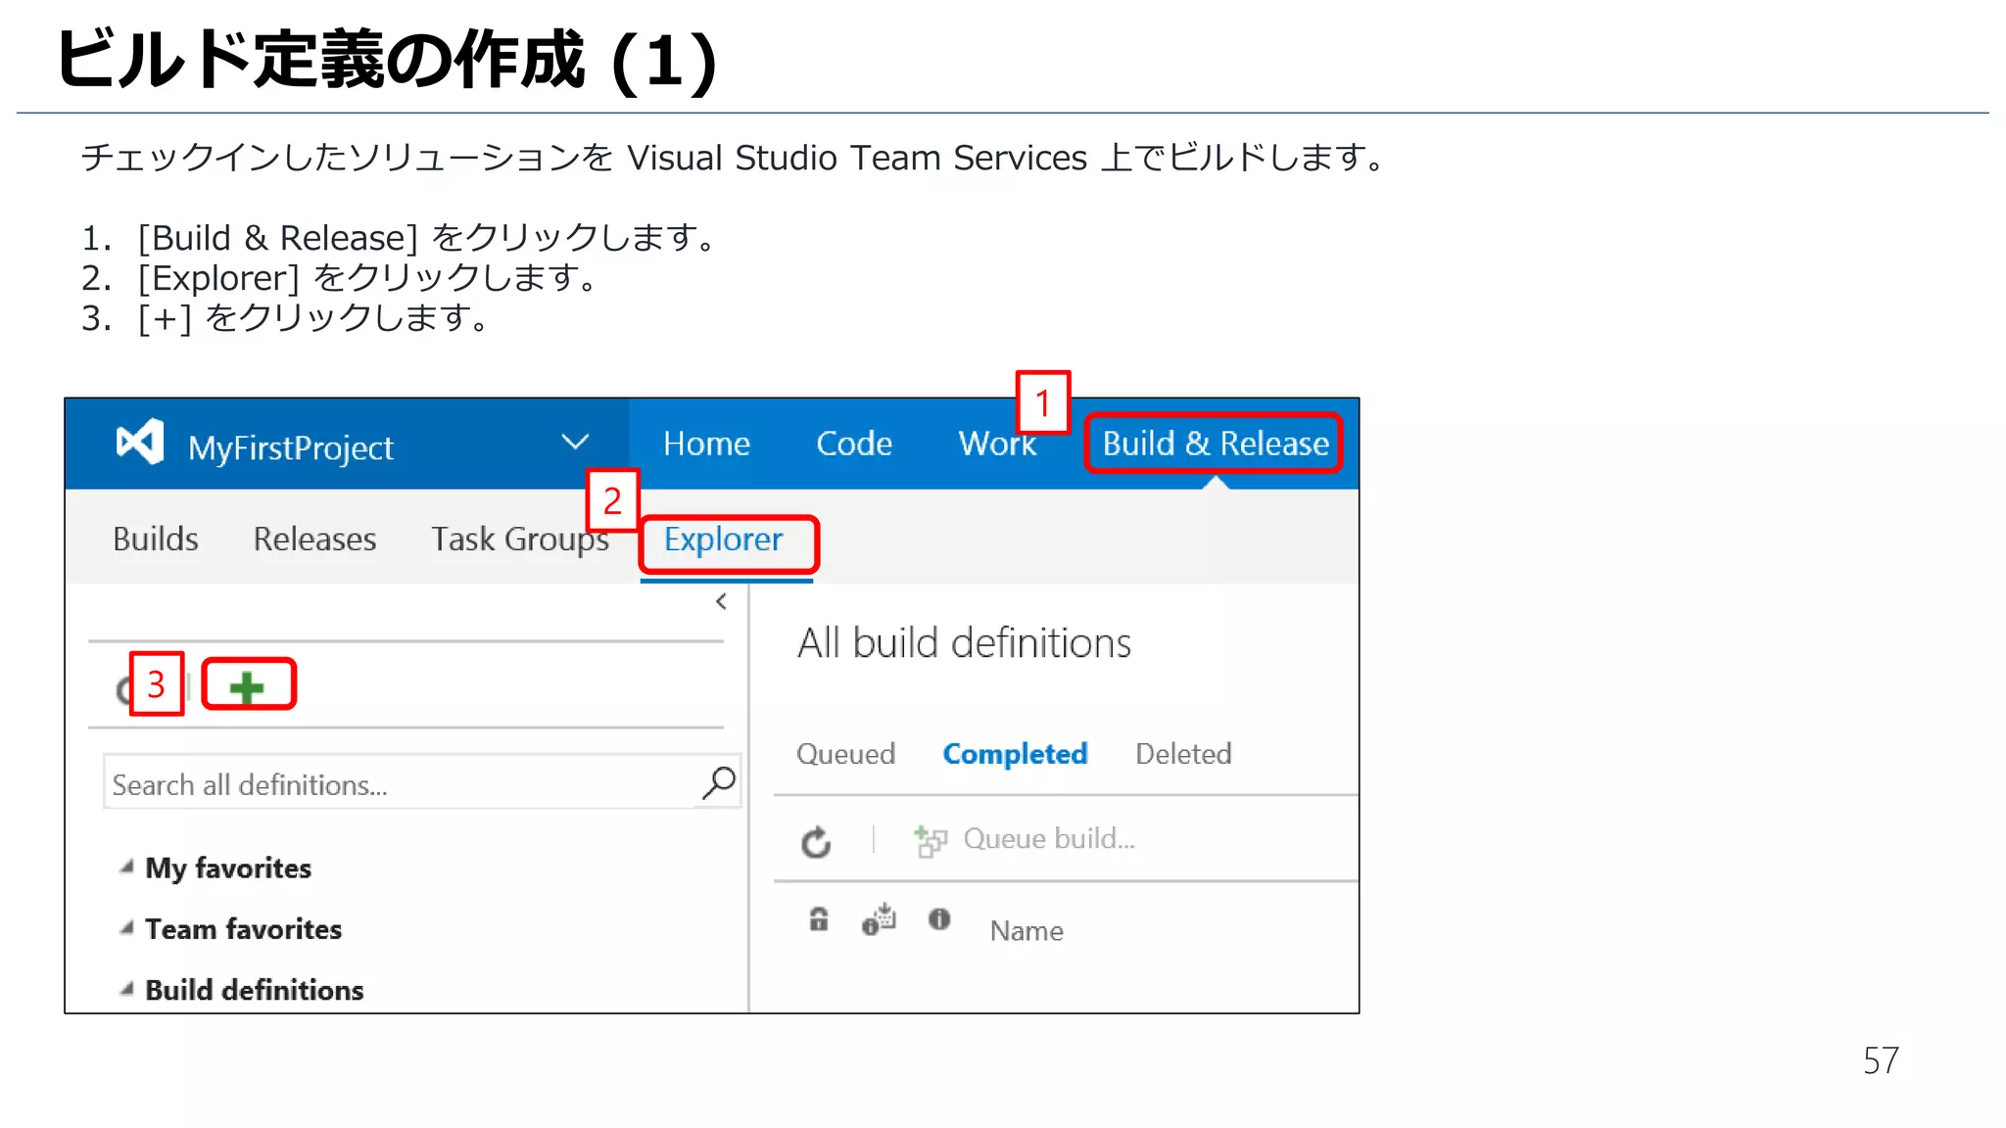Image resolution: width=2006 pixels, height=1128 pixels.
Task: Open the MyFirstProject project dropdown chevron
Action: [576, 443]
